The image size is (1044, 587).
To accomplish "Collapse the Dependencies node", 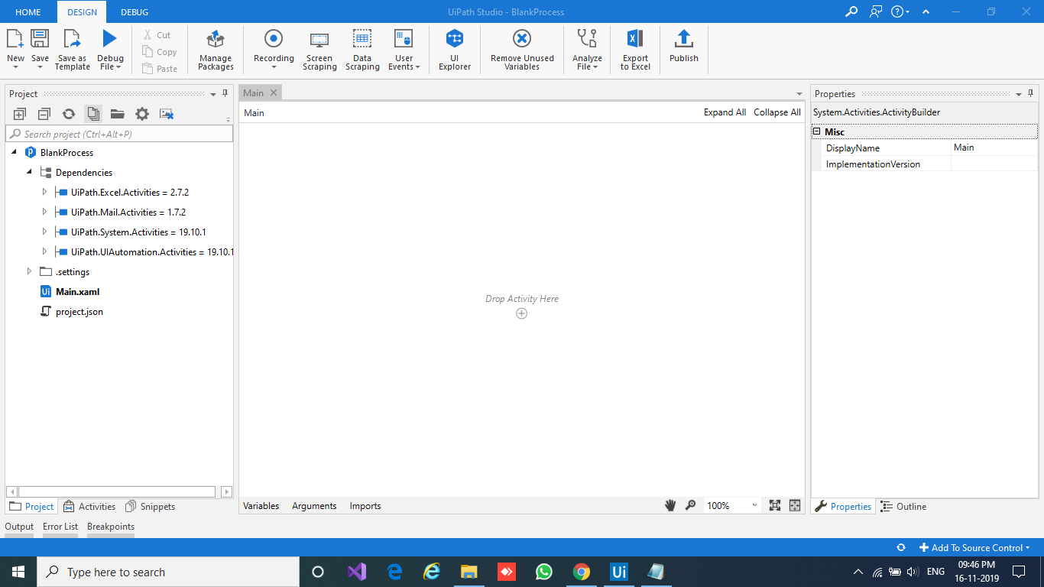I will [x=29, y=172].
